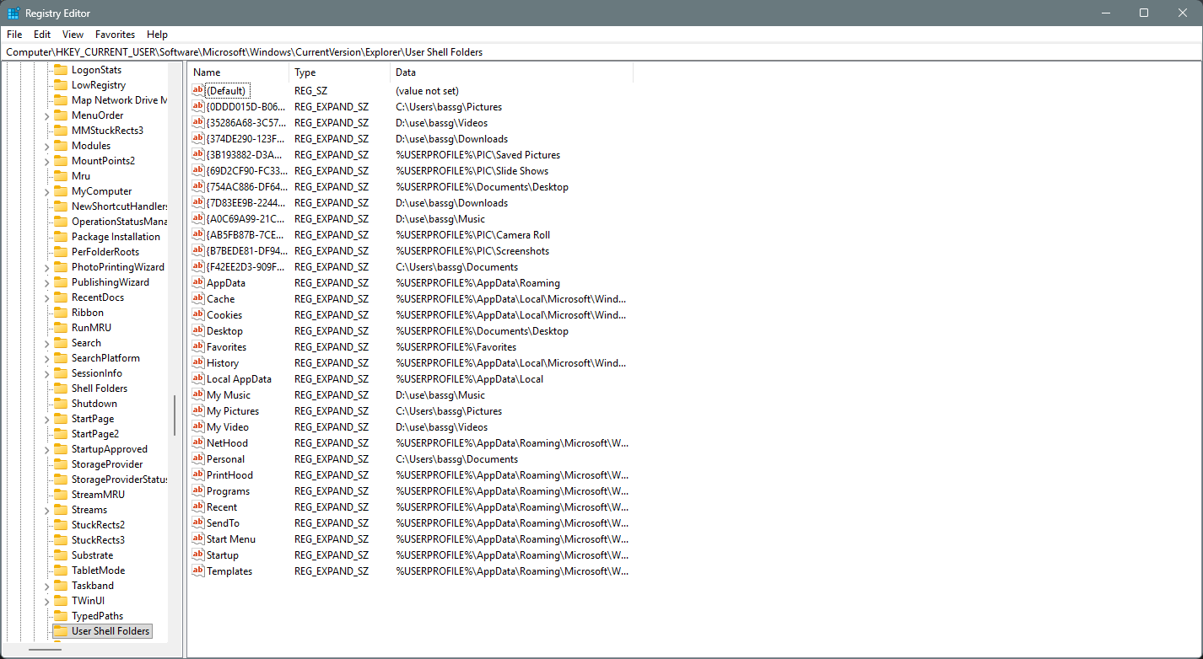Select the Shutdown folder icon
Image resolution: width=1203 pixels, height=659 pixels.
(x=61, y=404)
